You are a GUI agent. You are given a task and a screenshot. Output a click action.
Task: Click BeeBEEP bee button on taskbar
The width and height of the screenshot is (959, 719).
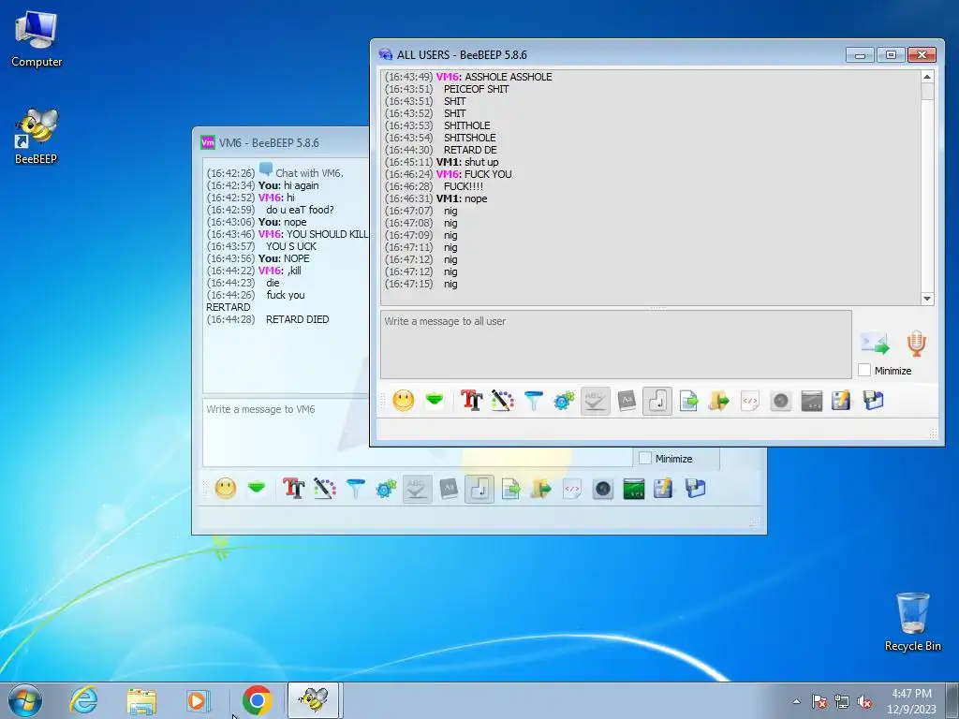[x=313, y=700]
